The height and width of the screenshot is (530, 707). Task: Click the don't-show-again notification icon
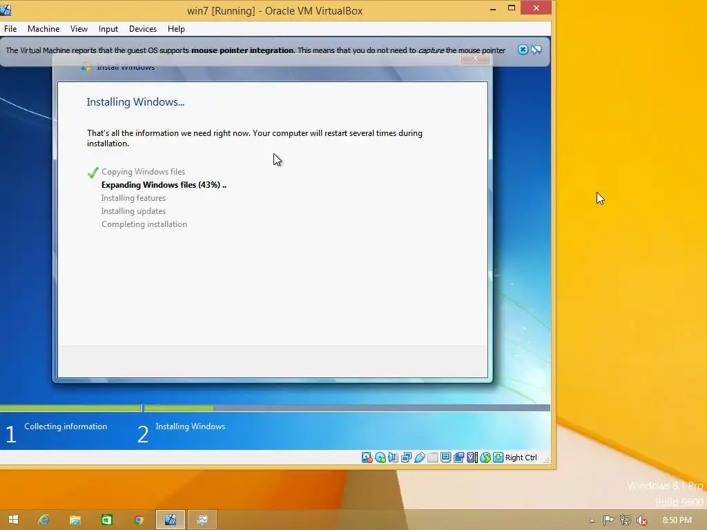(536, 50)
